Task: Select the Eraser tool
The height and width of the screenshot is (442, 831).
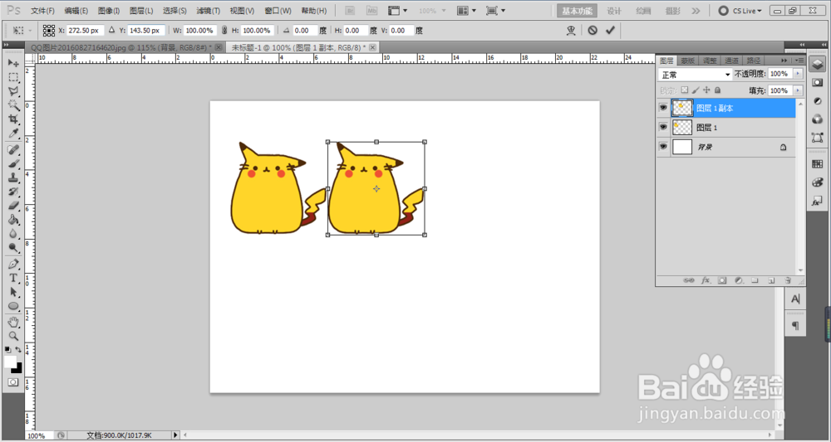Action: coord(13,206)
